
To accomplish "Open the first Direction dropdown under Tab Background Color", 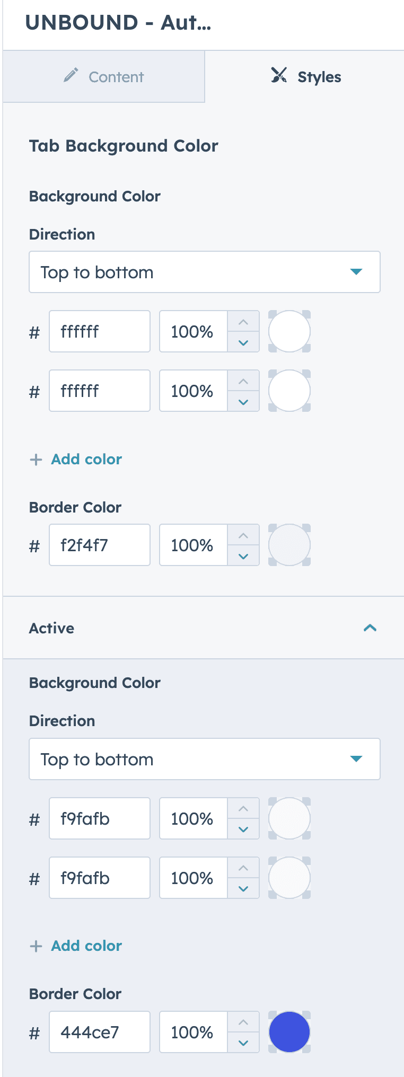I will [x=205, y=272].
